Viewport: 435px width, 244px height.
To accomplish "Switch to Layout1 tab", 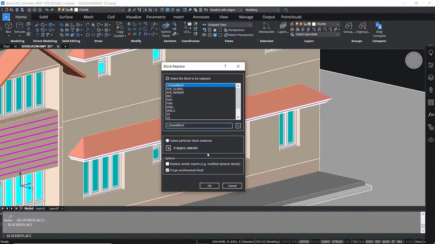I will coord(40,208).
